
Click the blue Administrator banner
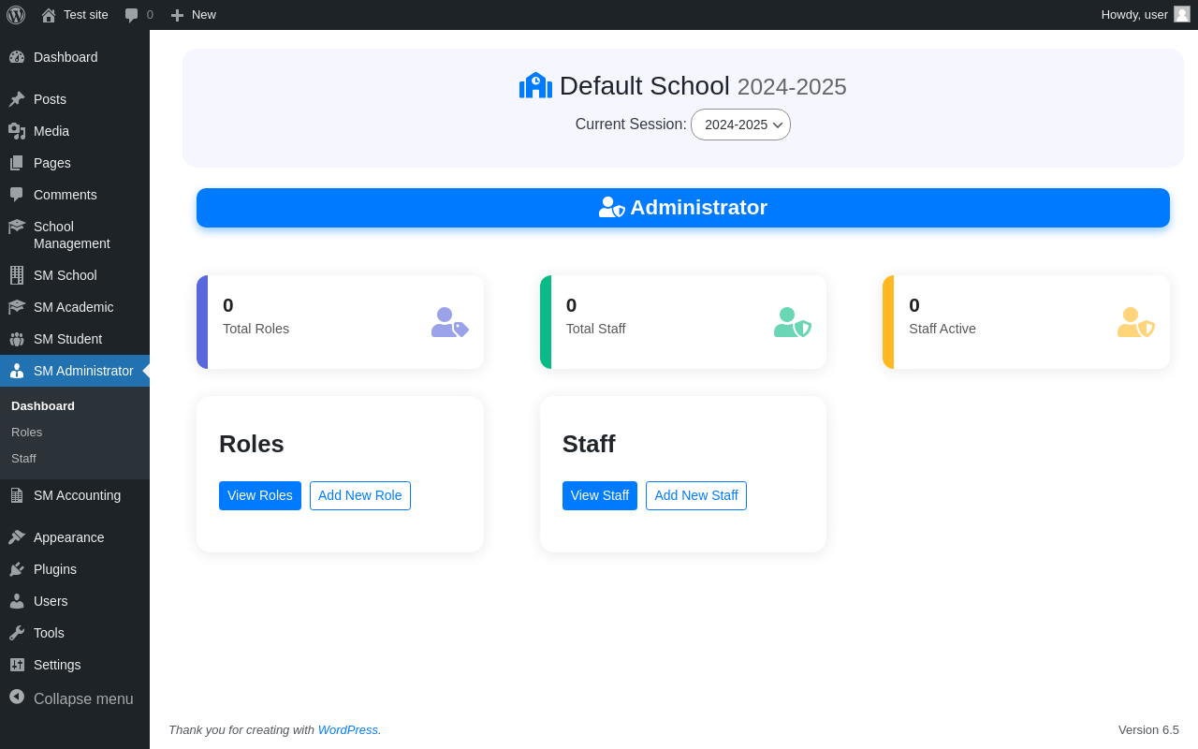coord(683,208)
